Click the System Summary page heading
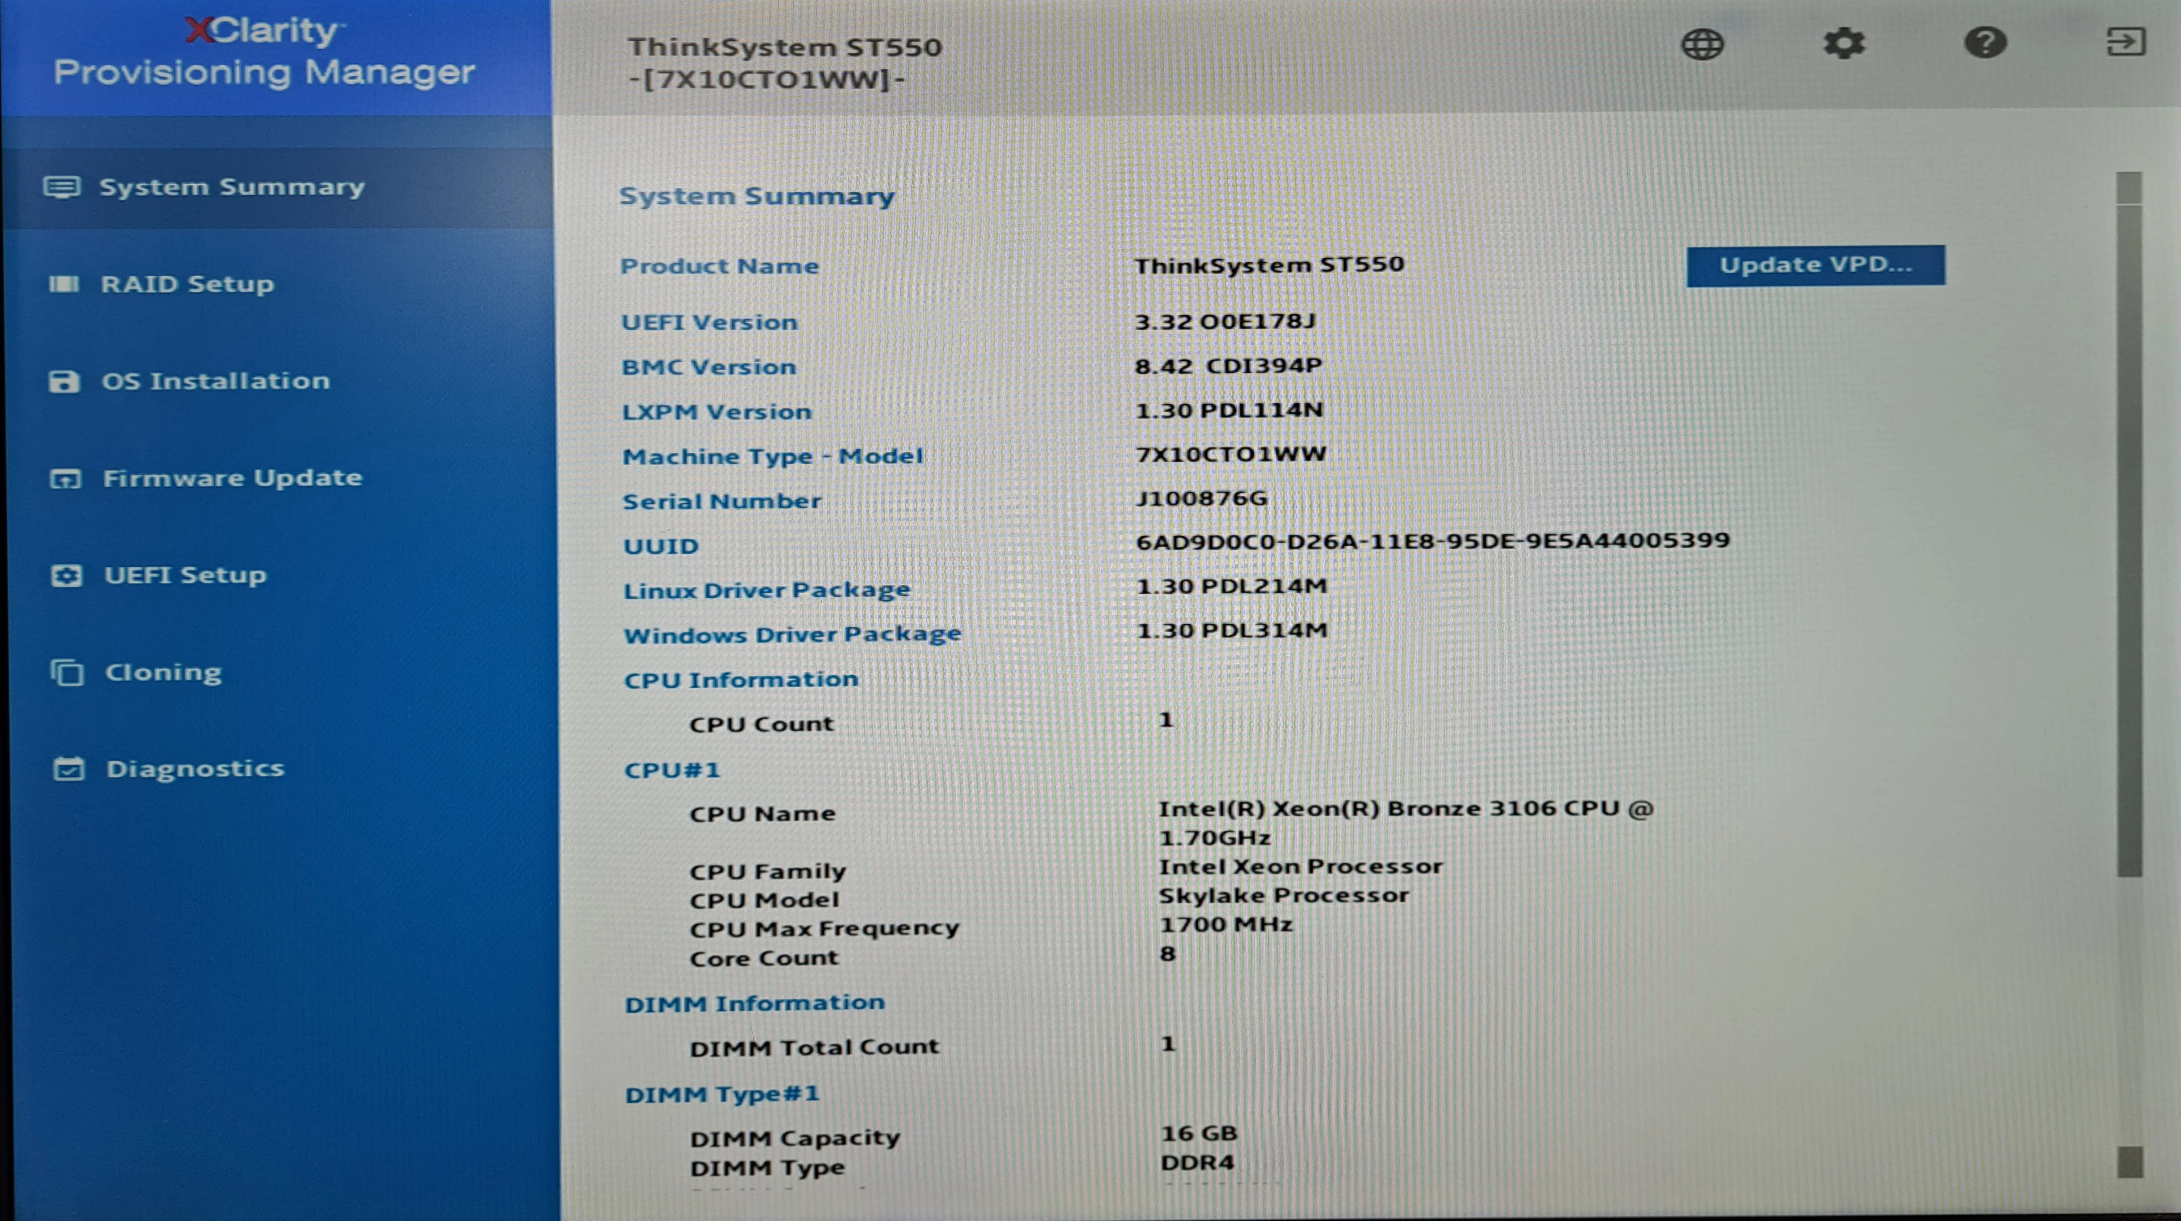 (756, 196)
